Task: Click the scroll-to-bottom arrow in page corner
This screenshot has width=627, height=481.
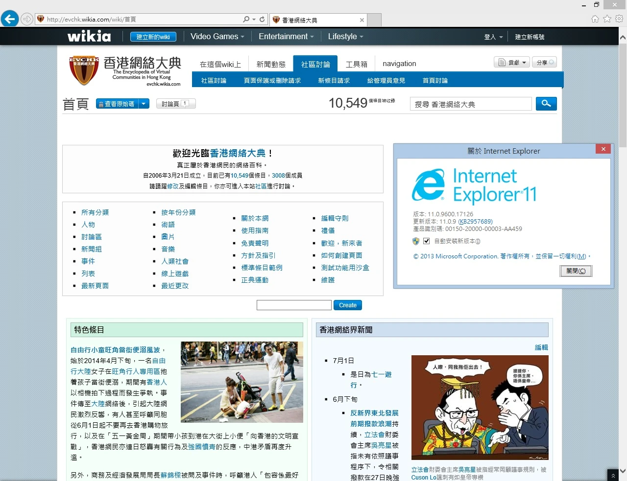Action: [x=613, y=475]
